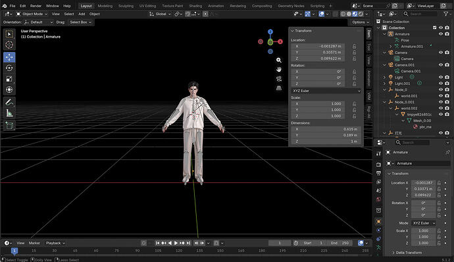Hide Camera.001 via its eye icon
Image resolution: width=454 pixels, height=262 pixels.
click(x=441, y=65)
